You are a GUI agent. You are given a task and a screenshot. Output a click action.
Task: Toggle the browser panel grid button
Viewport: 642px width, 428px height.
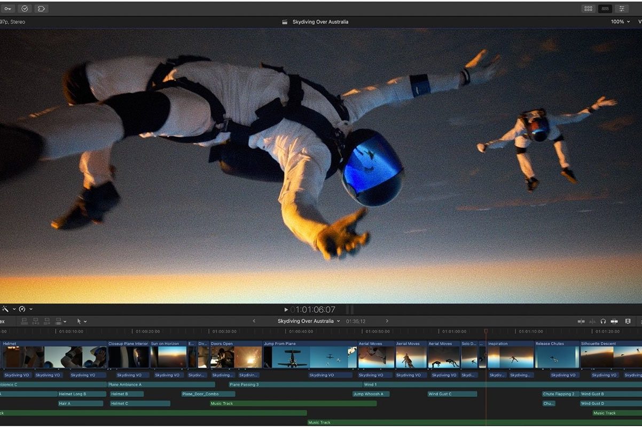click(x=588, y=9)
